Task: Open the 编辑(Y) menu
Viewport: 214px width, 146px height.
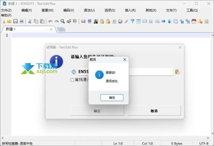Action: (27, 10)
